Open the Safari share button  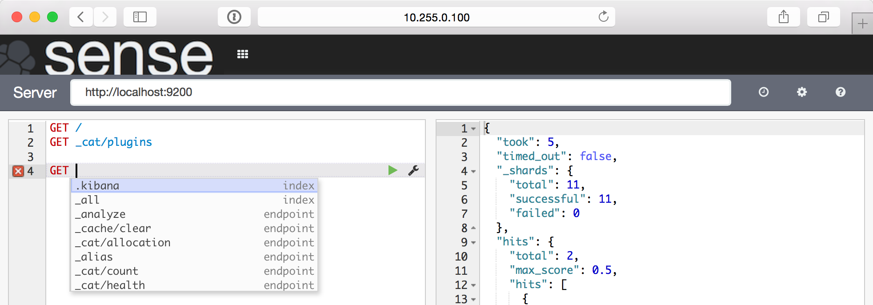(783, 17)
